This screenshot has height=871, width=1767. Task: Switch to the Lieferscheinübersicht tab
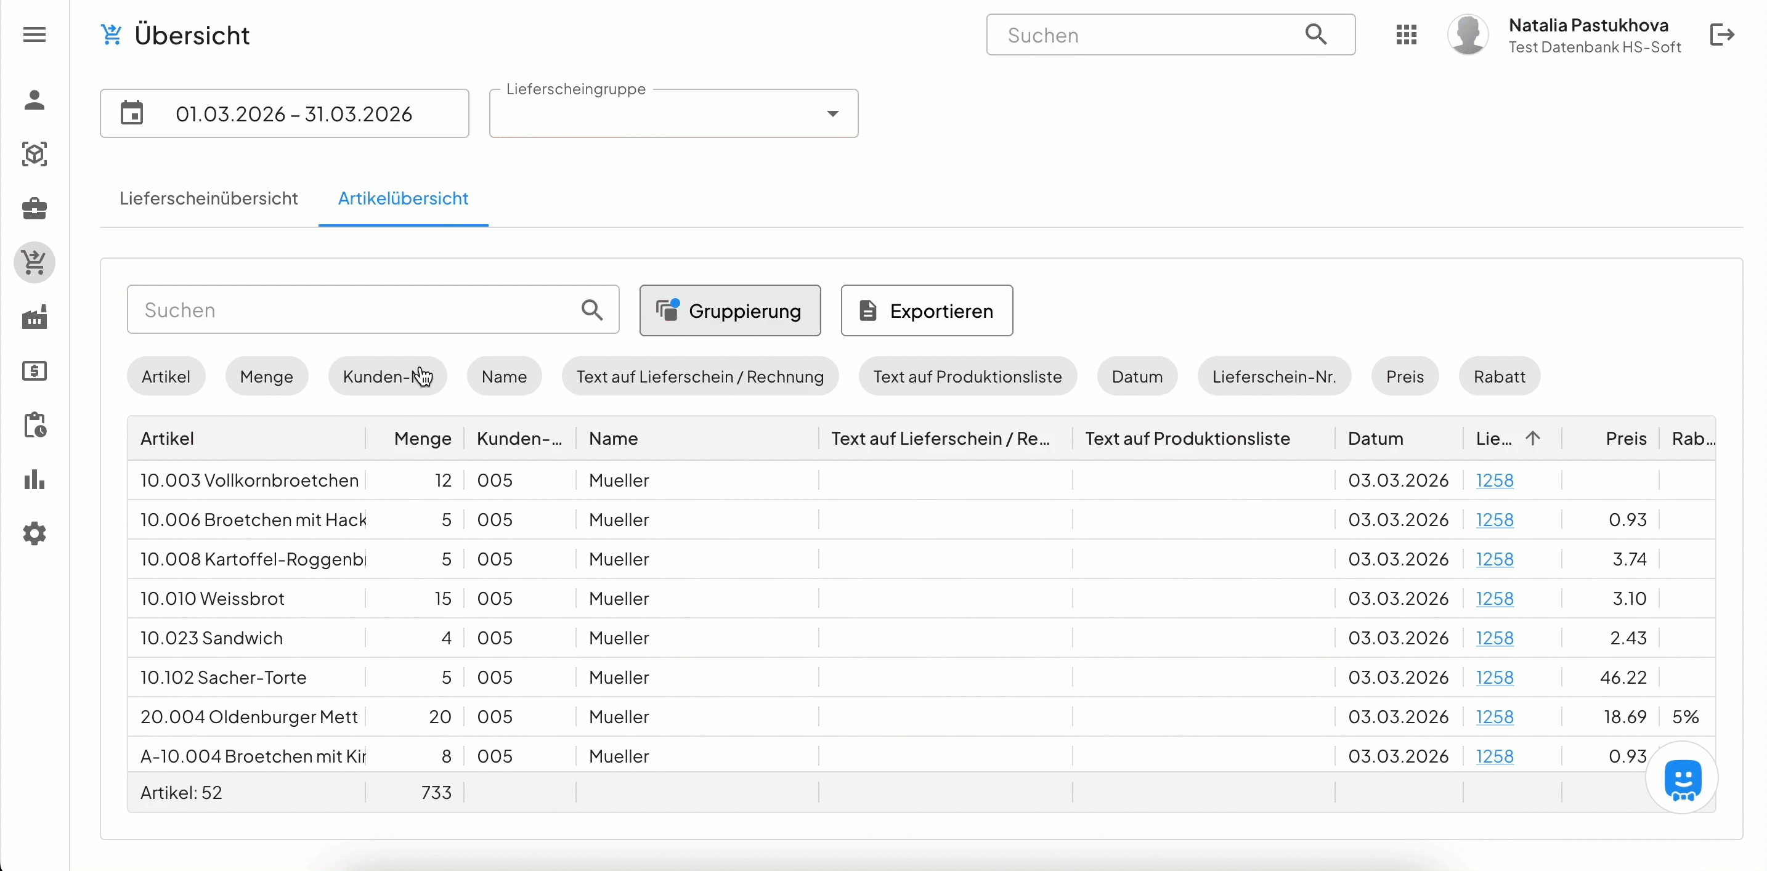(x=208, y=198)
